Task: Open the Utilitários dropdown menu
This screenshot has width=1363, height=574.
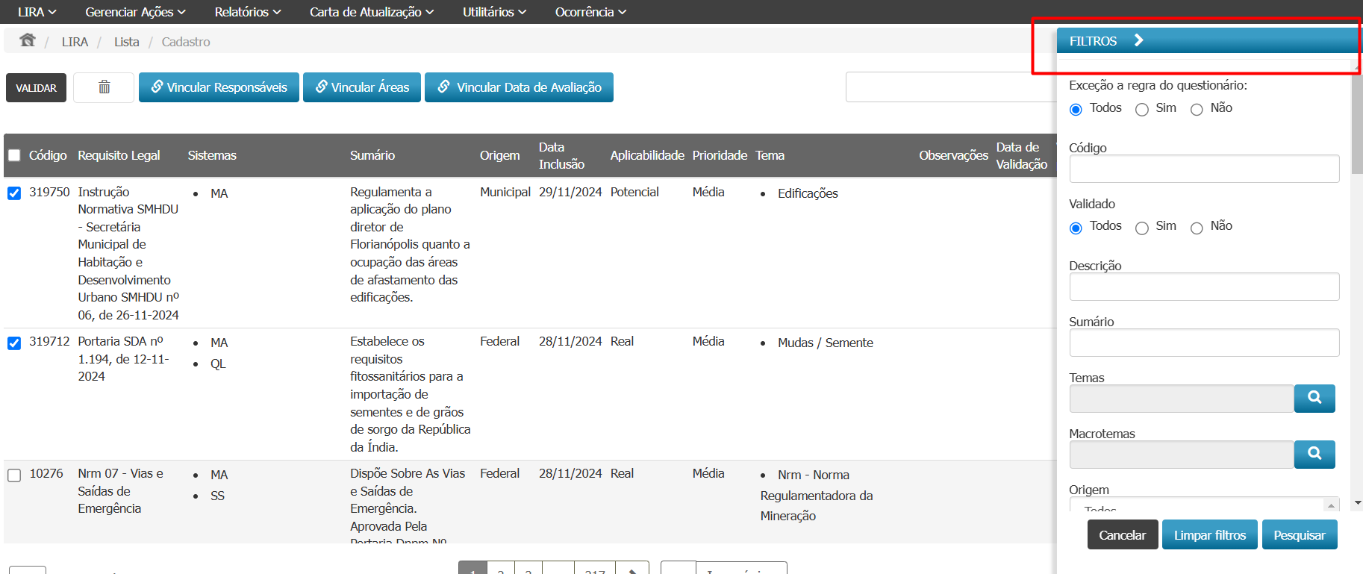Action: 494,12
